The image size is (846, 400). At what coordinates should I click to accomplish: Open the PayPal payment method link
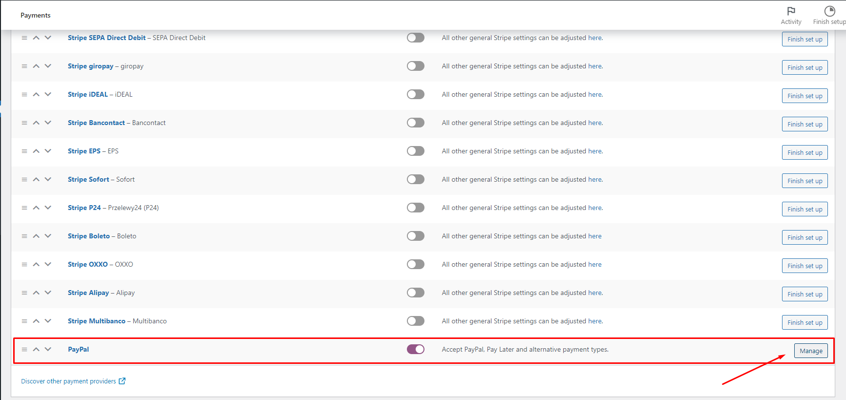[78, 349]
